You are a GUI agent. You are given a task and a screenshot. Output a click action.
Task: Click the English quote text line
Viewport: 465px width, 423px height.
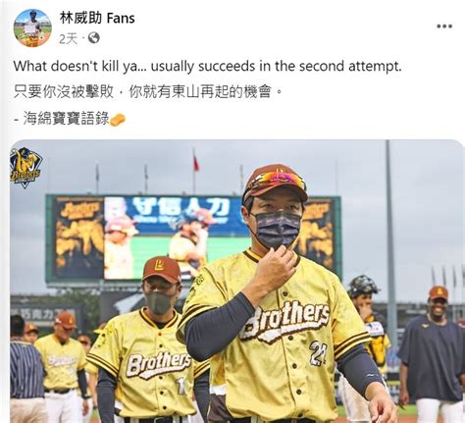click(207, 67)
